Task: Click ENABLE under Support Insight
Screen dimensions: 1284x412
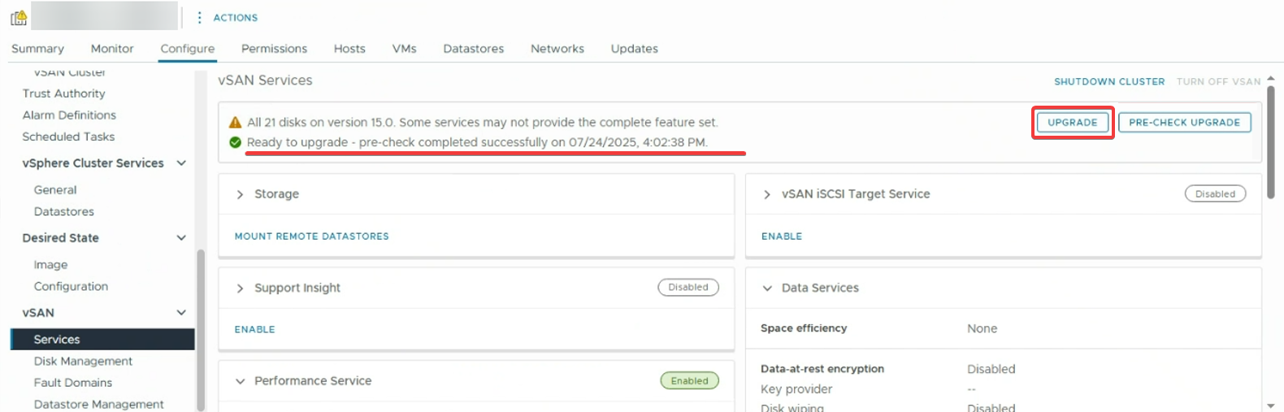Action: click(254, 330)
